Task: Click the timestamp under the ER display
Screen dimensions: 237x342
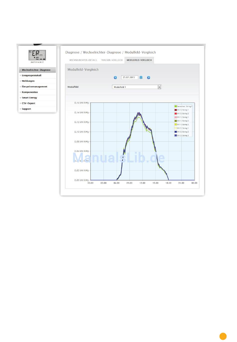Action: click(37, 62)
